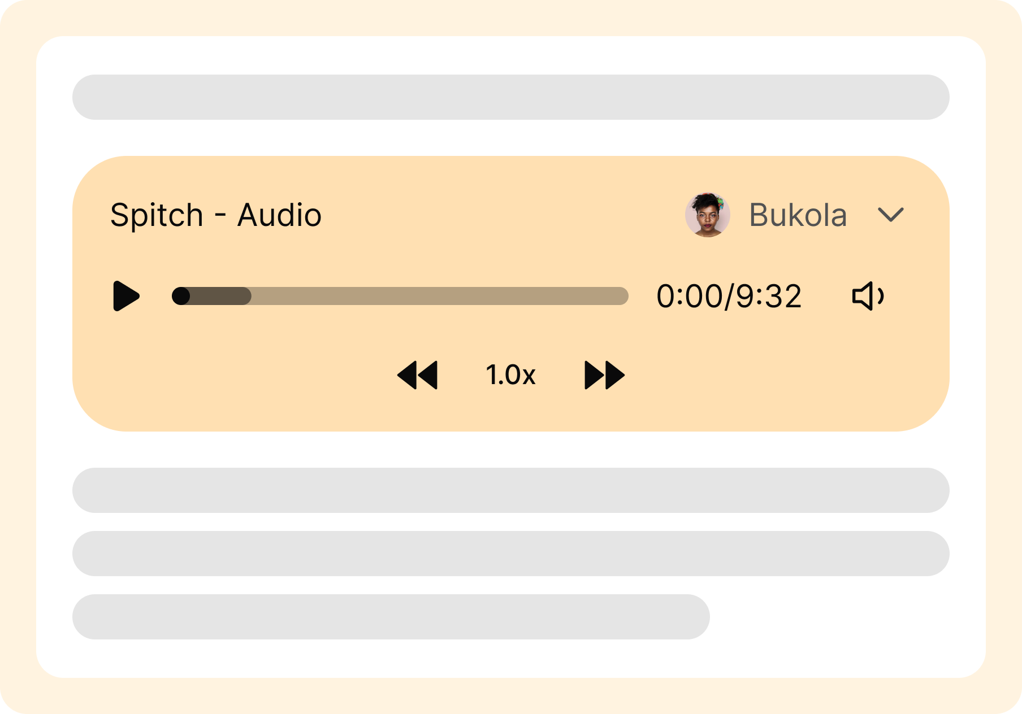Click the play button to start audio
This screenshot has width=1022, height=714.
[127, 296]
